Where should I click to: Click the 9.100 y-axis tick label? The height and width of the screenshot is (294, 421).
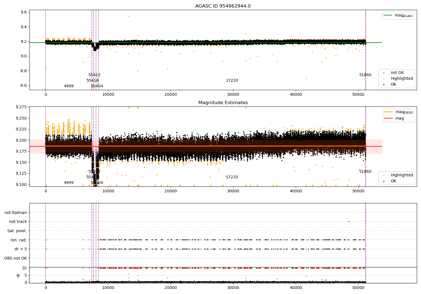click(x=21, y=185)
